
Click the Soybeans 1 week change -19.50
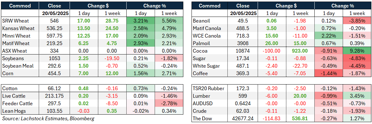tap(112, 59)
